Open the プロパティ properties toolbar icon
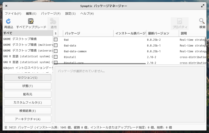This screenshot has height=133, width=209. (180, 21)
